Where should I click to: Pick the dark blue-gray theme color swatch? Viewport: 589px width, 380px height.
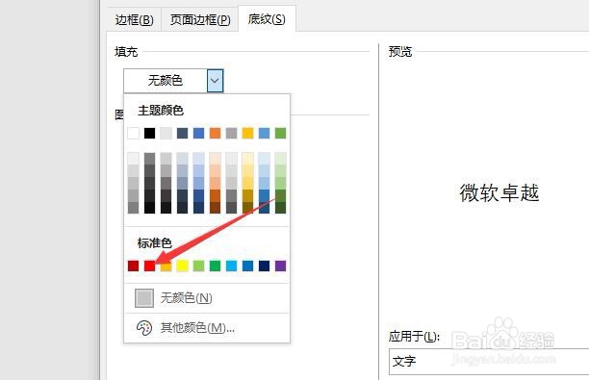[x=182, y=133]
